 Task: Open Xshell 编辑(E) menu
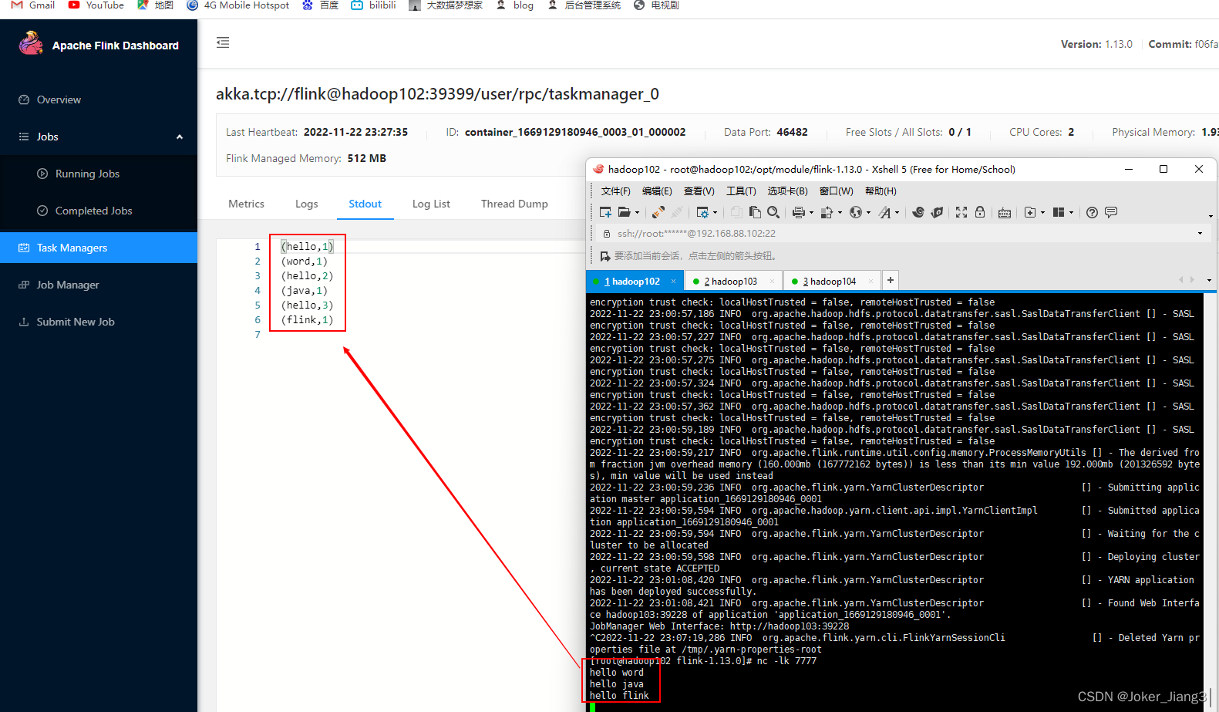(x=657, y=191)
